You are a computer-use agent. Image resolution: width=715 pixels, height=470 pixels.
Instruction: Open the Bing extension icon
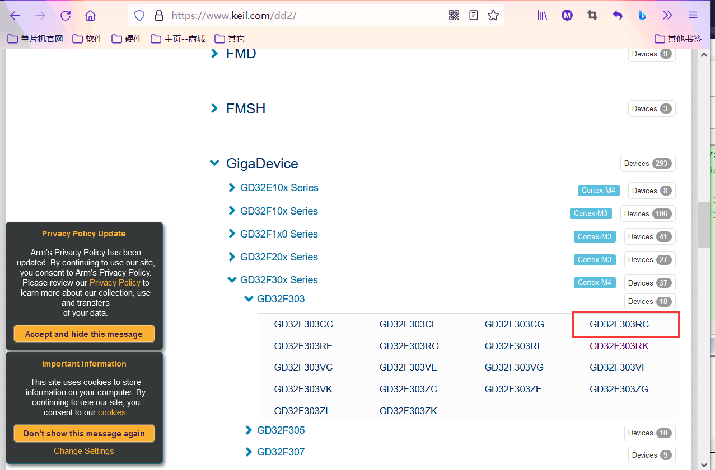(643, 15)
